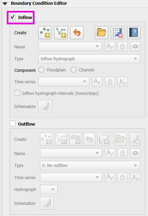Select the Channel radio button

pos(73,70)
